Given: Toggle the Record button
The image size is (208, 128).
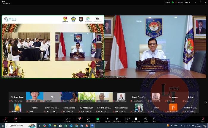Looking at the screenshot, I should [x=146, y=119].
